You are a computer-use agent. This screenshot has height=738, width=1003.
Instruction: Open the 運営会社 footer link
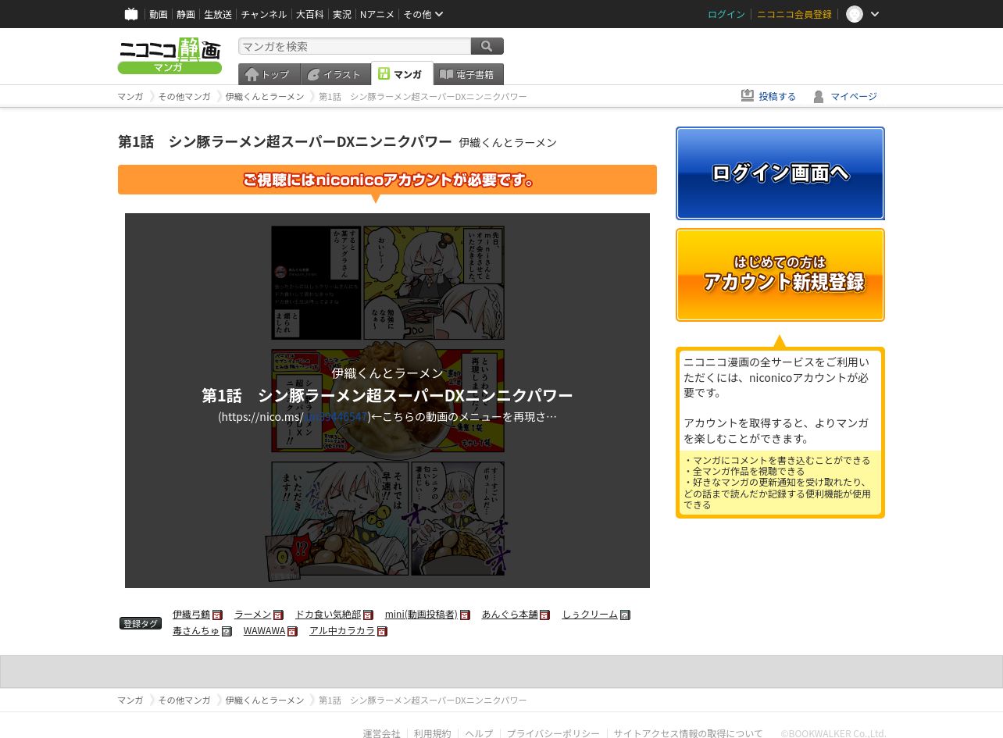tap(381, 733)
